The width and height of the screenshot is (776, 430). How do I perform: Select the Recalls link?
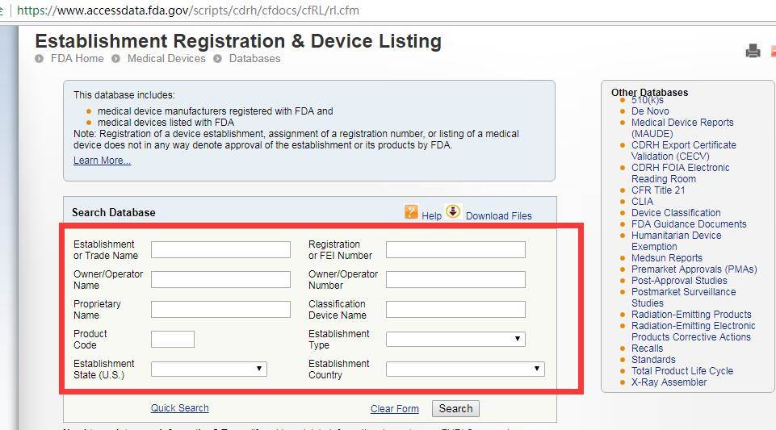tap(647, 349)
